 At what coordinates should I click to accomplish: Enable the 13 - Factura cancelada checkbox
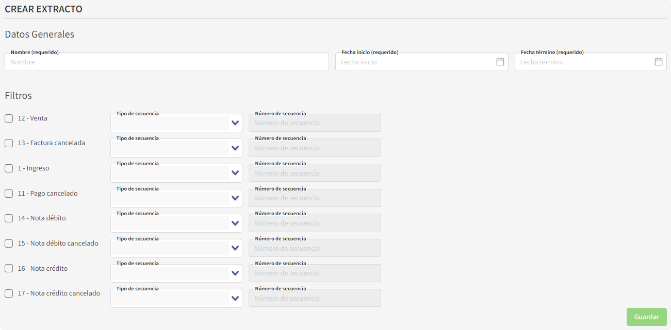click(x=9, y=143)
